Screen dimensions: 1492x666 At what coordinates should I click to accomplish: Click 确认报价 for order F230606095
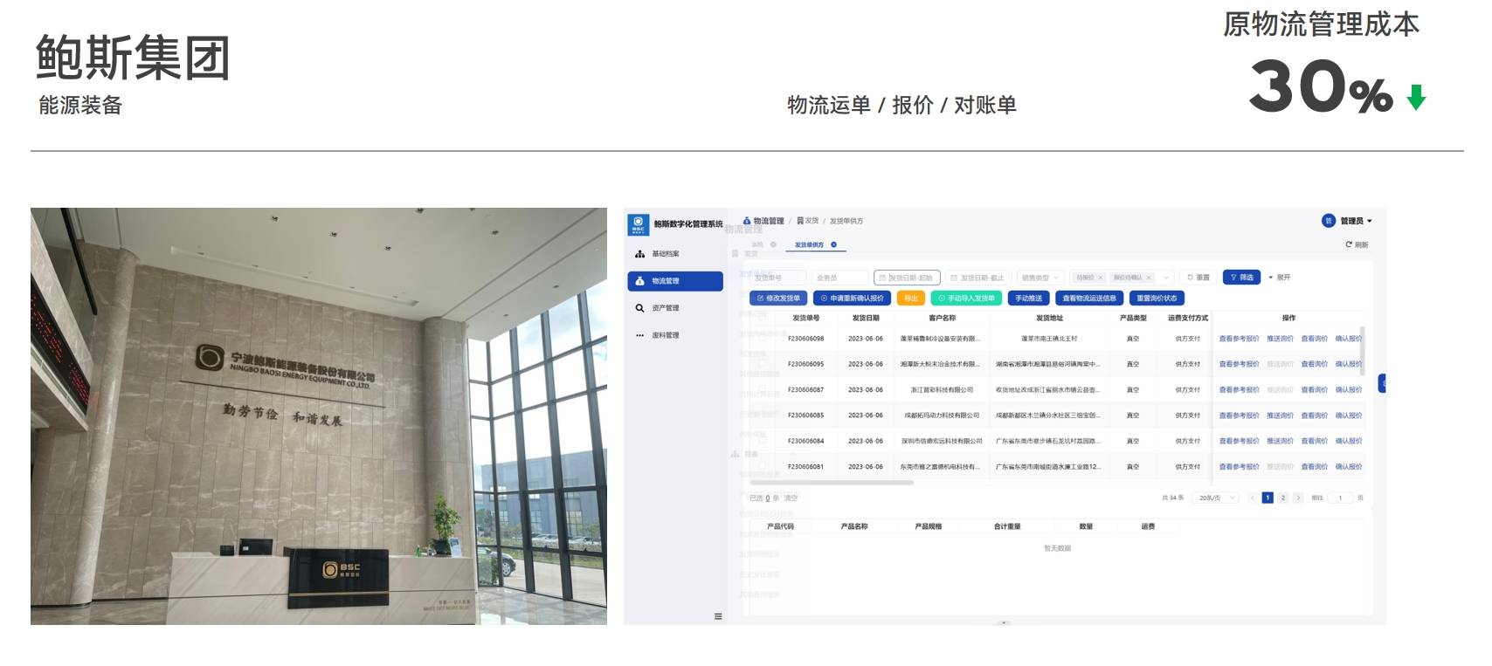tap(1348, 364)
